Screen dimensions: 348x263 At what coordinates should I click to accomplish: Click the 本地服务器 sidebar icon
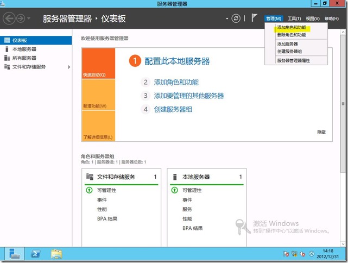[x=7, y=49]
